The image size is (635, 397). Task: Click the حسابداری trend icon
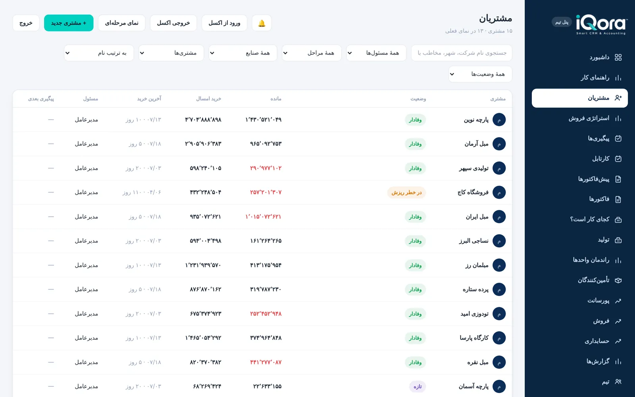click(x=618, y=341)
